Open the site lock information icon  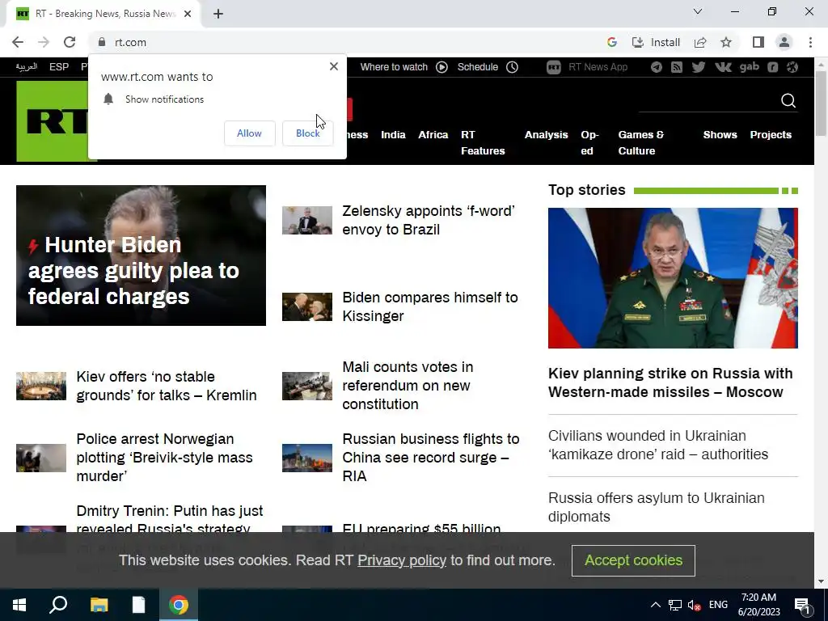tap(102, 42)
